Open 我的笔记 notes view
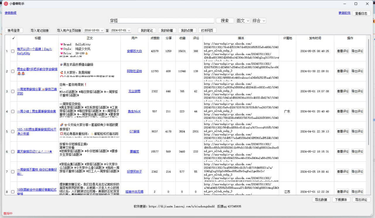Image resolution: width=375 pixels, height=218 pixels. point(147,30)
